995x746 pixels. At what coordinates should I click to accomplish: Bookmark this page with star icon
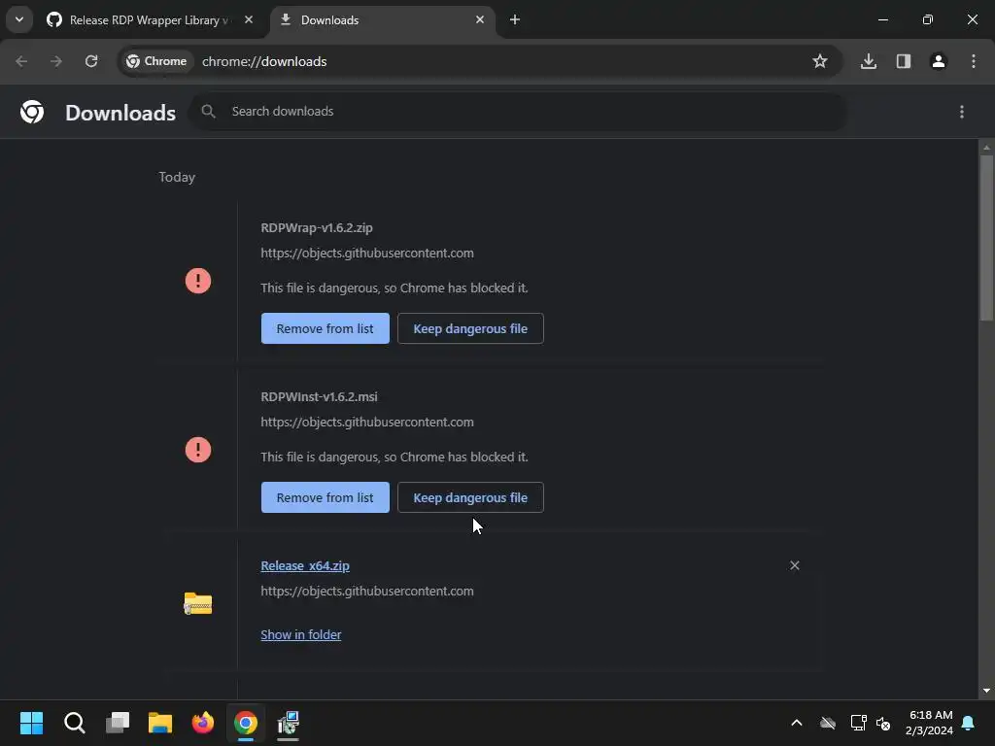820,61
